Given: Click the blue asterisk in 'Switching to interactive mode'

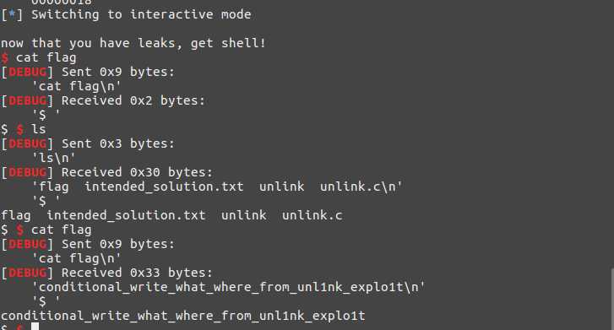Looking at the screenshot, I should 12,14.
